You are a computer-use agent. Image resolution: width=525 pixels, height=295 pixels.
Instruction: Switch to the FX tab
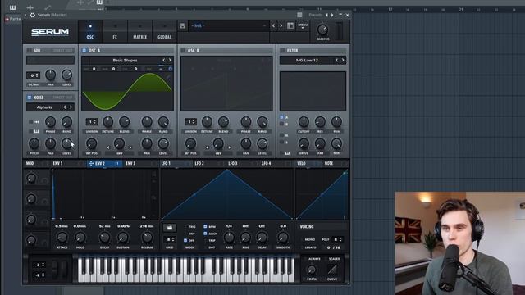click(x=115, y=31)
